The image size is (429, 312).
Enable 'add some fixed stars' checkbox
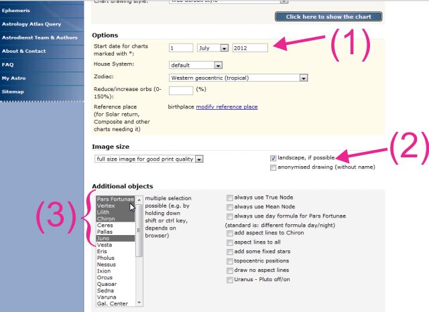click(230, 251)
